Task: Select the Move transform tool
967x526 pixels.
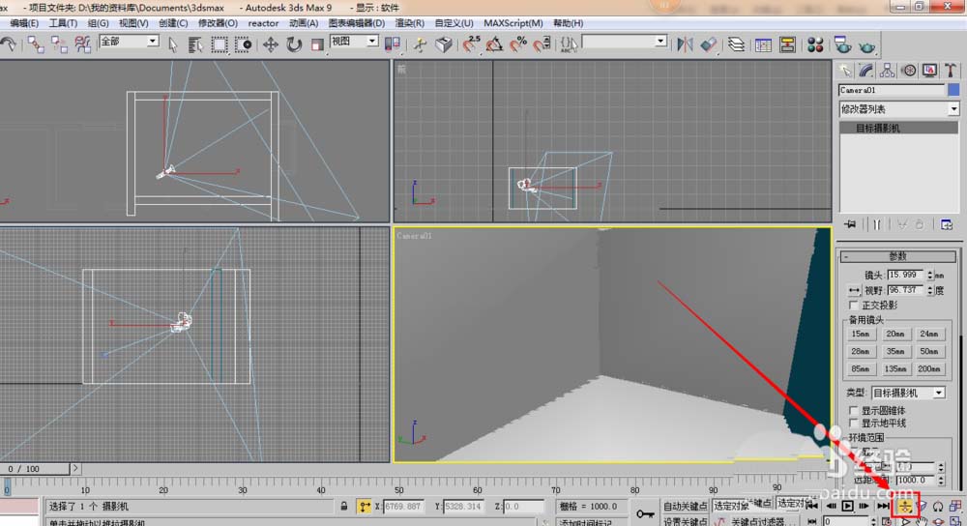Action: (271, 44)
